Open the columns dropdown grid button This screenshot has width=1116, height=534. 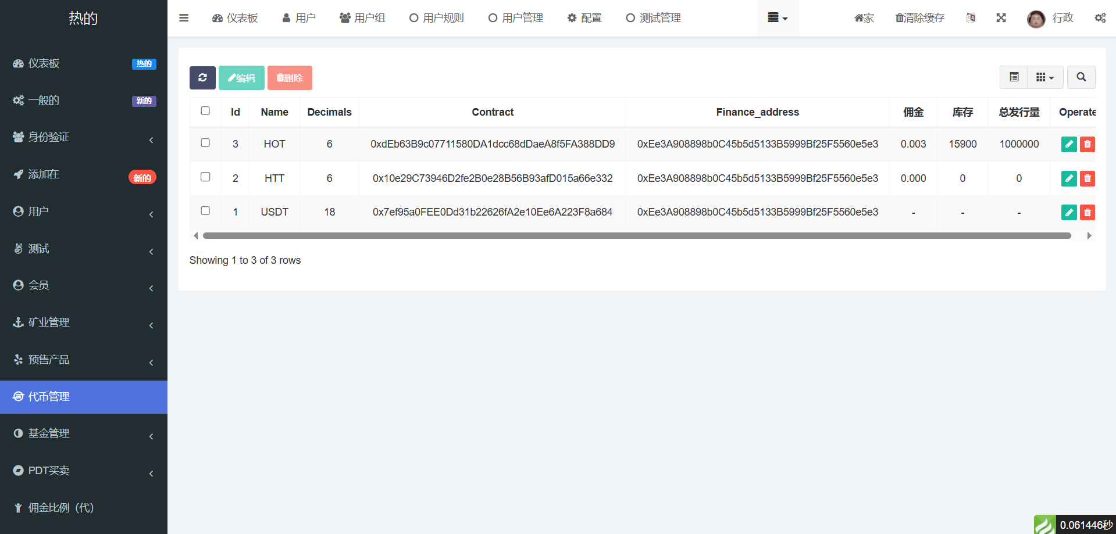click(x=1044, y=77)
